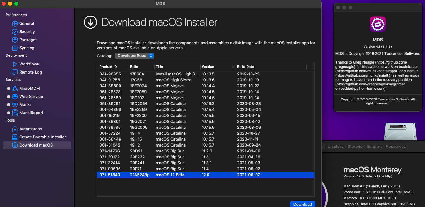This screenshot has width=425, height=207.
Task: Click Version 4.1 (41118) text in About window
Action: [378, 46]
